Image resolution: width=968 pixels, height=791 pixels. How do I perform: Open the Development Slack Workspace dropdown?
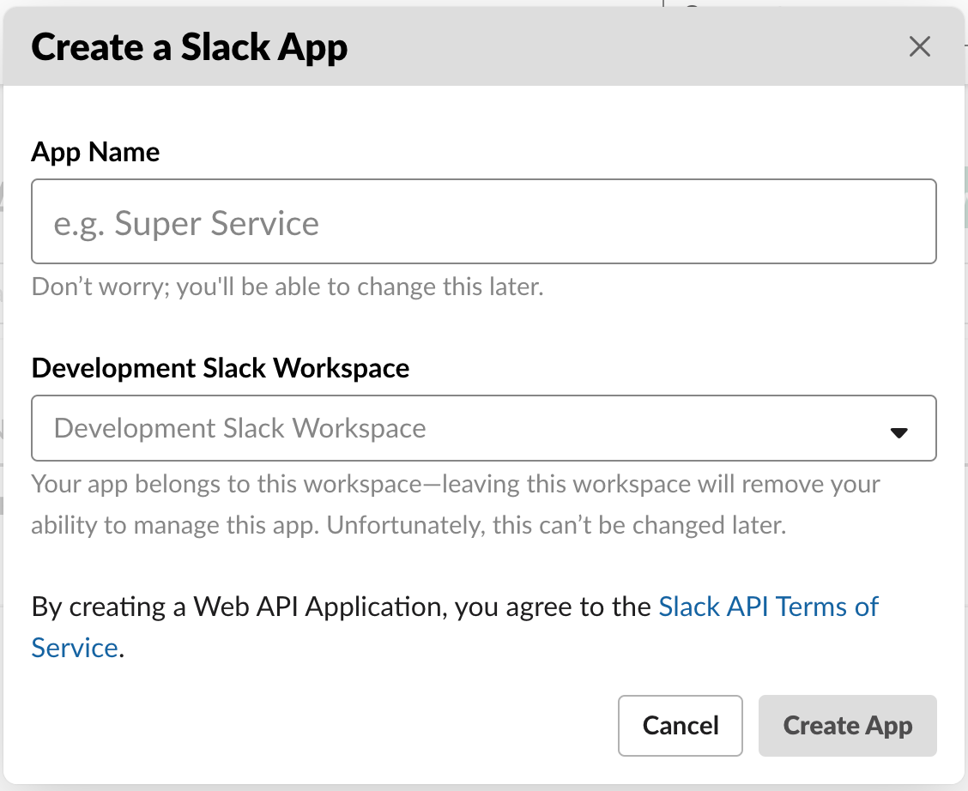[484, 428]
